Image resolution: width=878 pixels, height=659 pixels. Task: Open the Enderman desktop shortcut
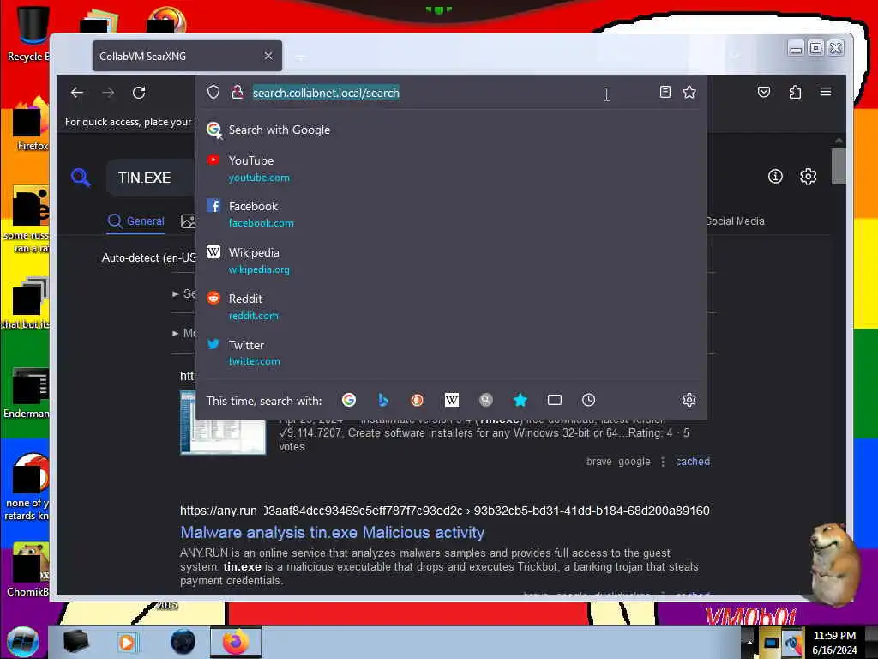pos(28,393)
